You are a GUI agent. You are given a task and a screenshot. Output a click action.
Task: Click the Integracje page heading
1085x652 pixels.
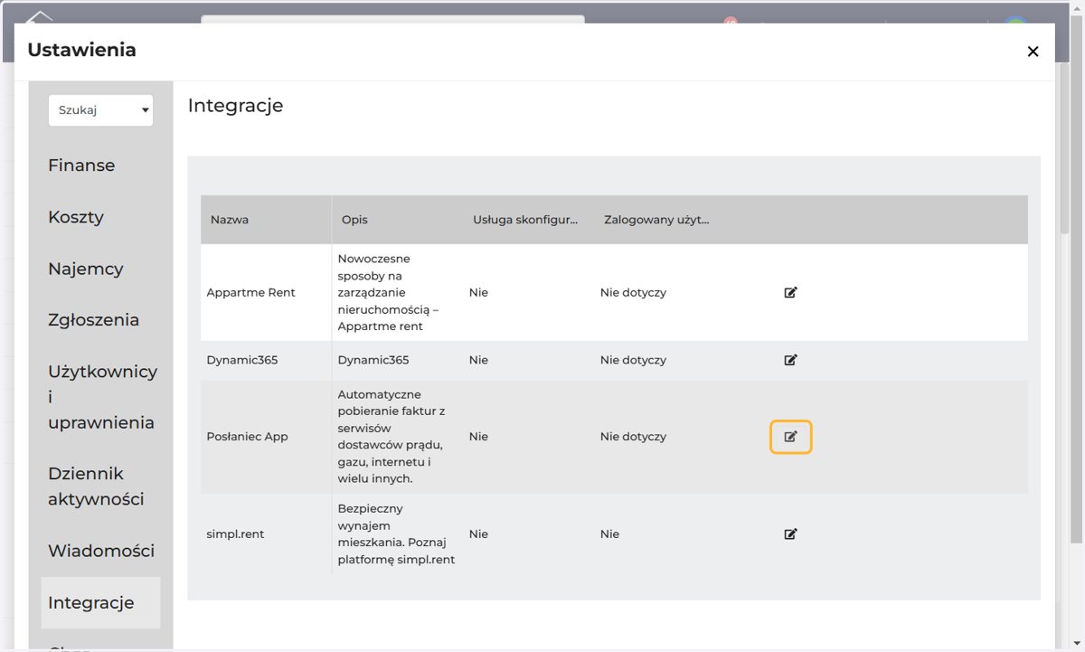[x=235, y=106]
